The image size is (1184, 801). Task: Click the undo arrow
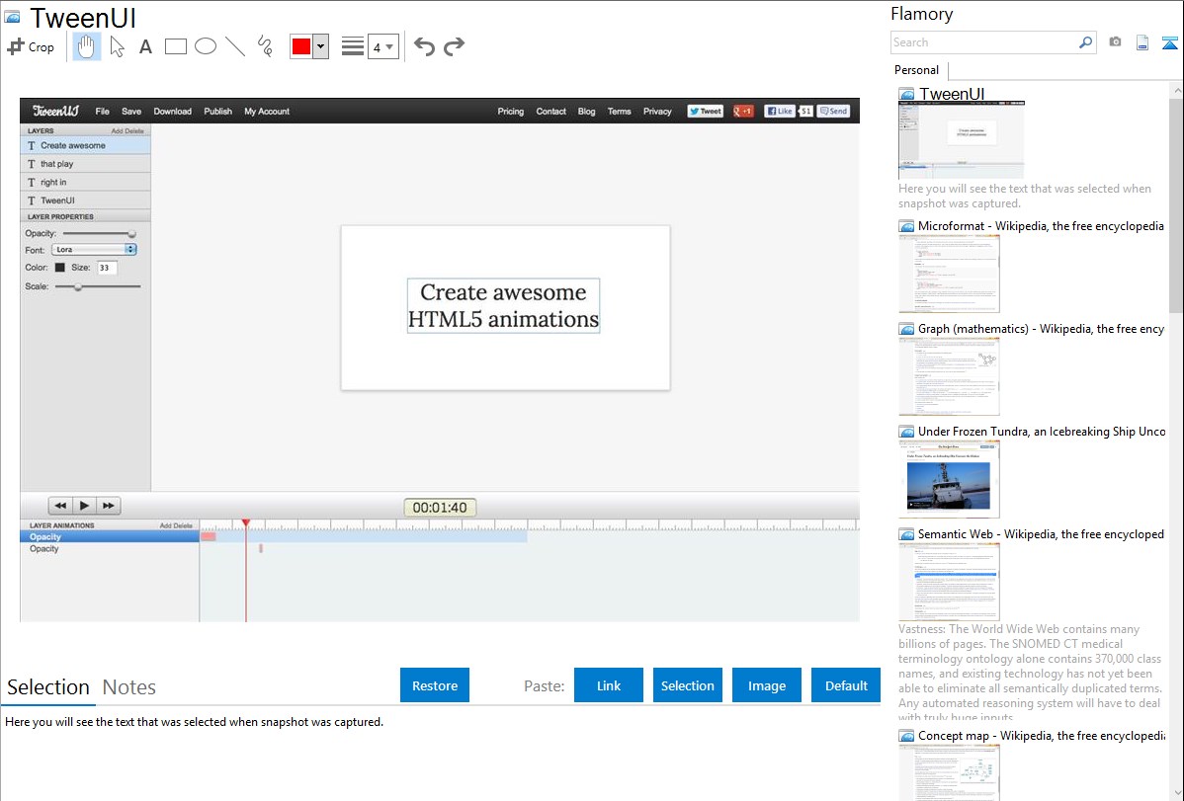click(x=424, y=46)
